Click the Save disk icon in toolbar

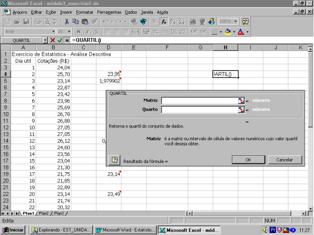(27, 22)
